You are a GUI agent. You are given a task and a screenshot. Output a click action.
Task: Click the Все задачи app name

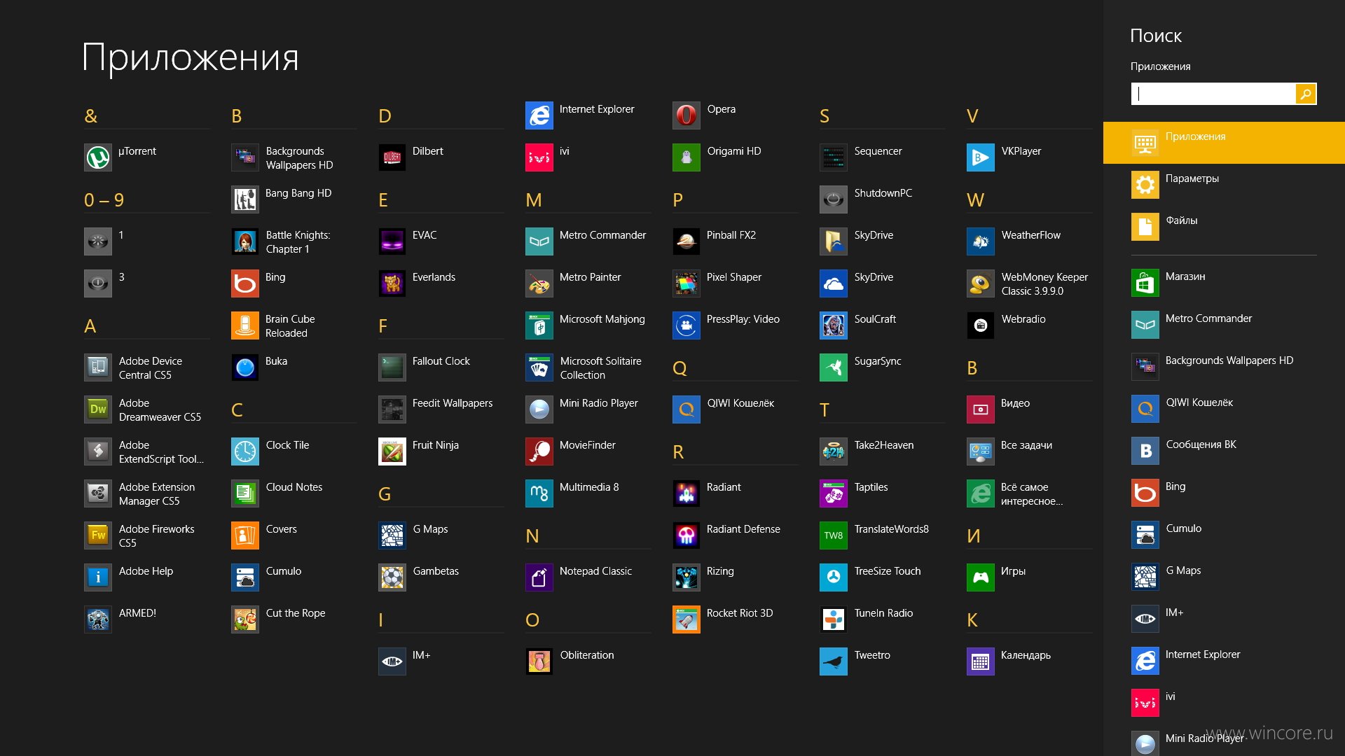coord(1026,445)
